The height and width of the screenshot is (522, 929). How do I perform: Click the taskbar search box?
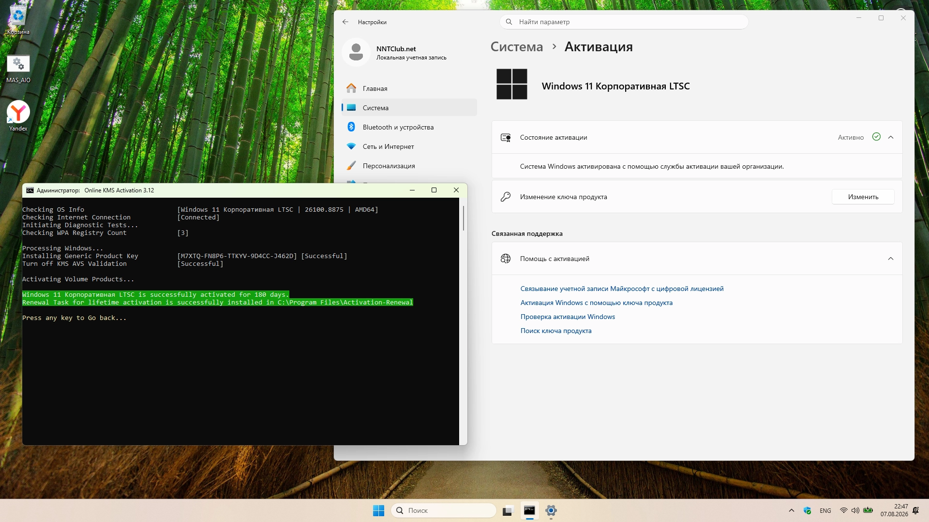[x=444, y=510]
